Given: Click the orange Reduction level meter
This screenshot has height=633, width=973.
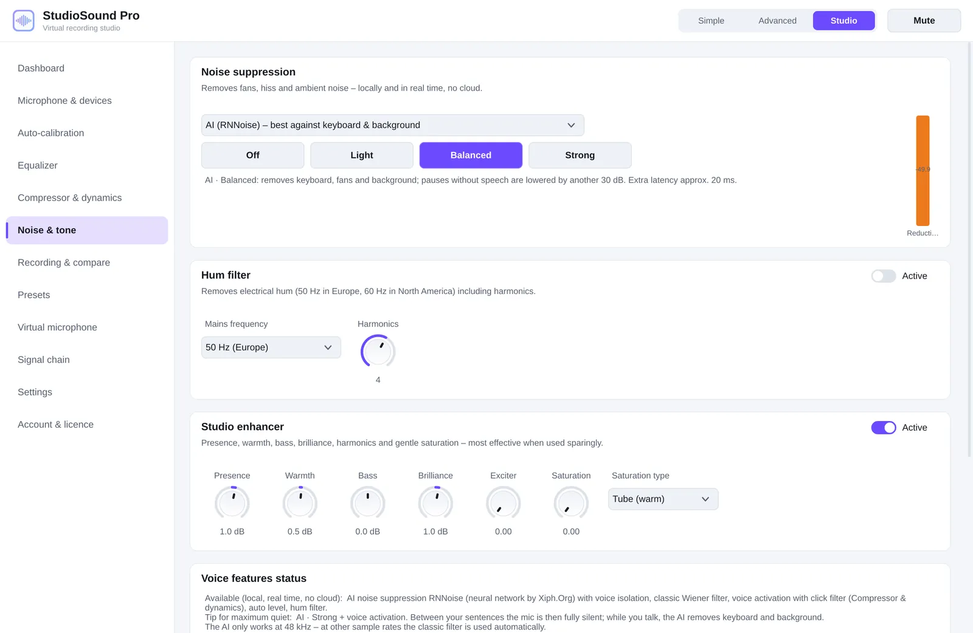Looking at the screenshot, I should 923,171.
